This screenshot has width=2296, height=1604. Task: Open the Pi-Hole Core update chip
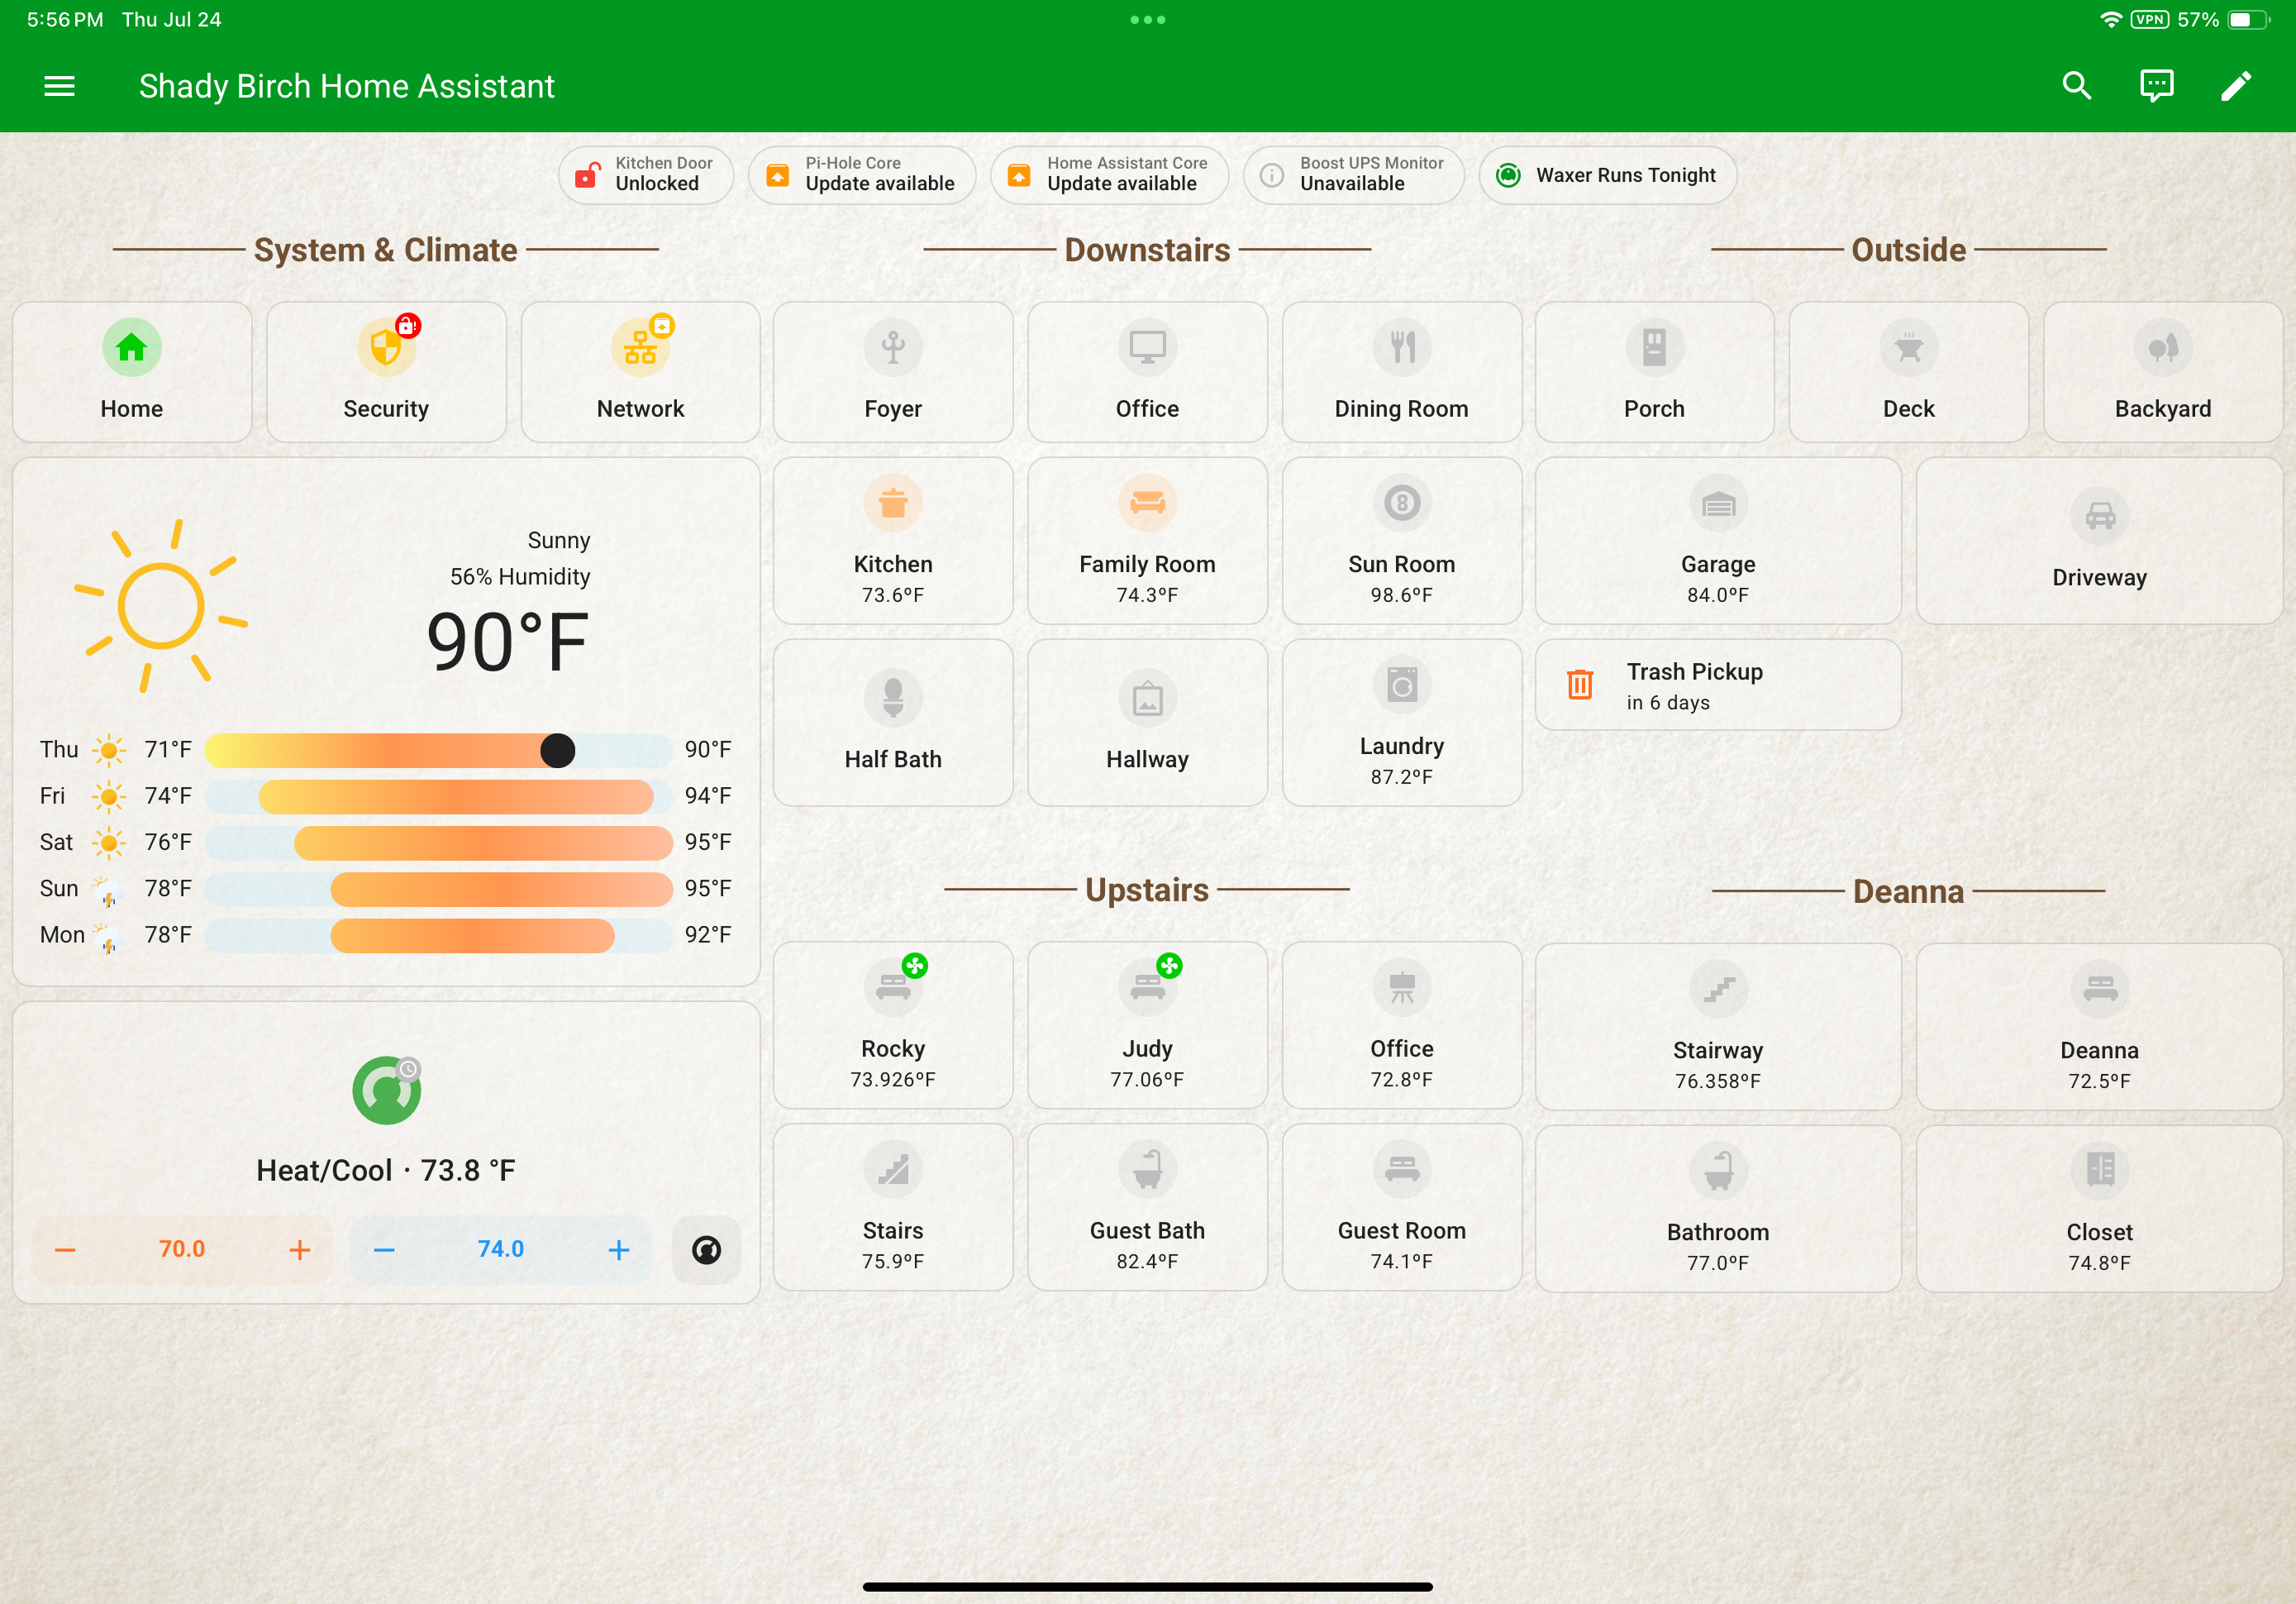tap(861, 174)
